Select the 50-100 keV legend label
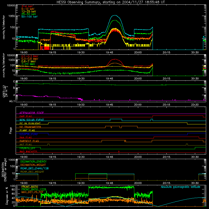Viewport: 209px width, 209px height. 30,16
